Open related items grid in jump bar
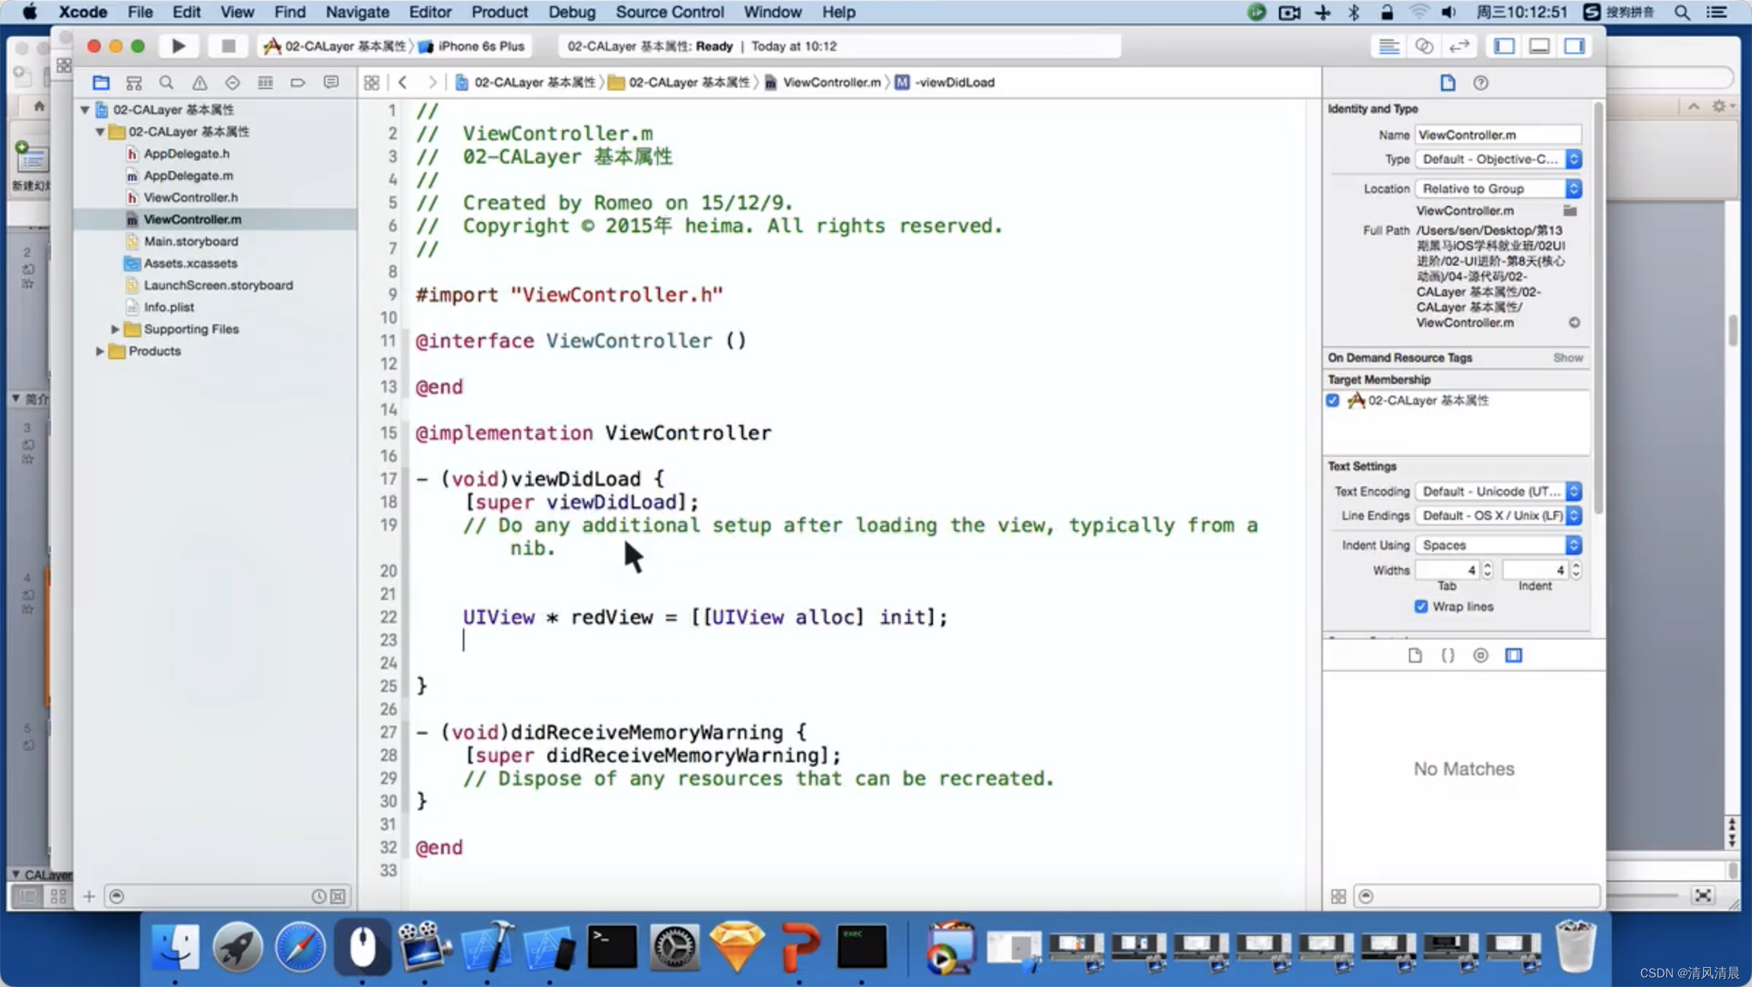 click(372, 82)
